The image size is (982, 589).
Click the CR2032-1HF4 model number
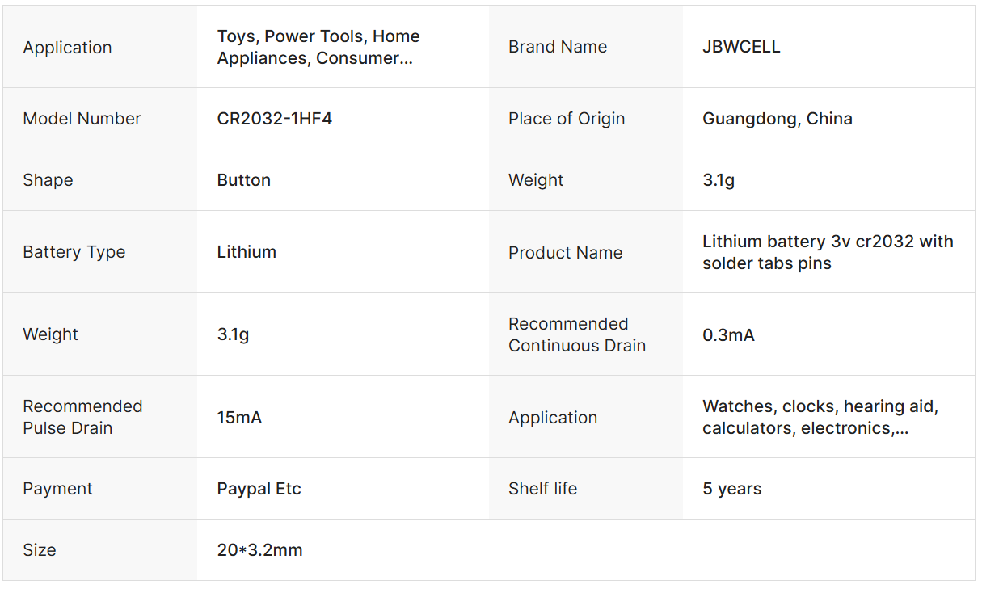pyautogui.click(x=275, y=119)
